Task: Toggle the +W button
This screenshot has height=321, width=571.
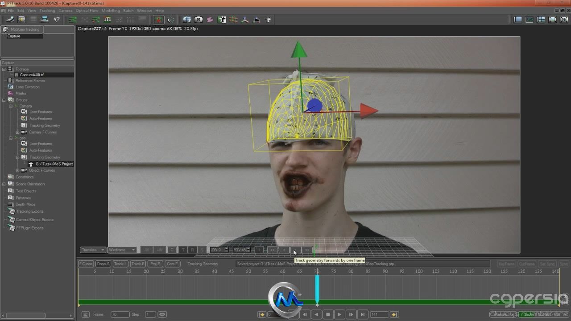Action: tap(159, 250)
